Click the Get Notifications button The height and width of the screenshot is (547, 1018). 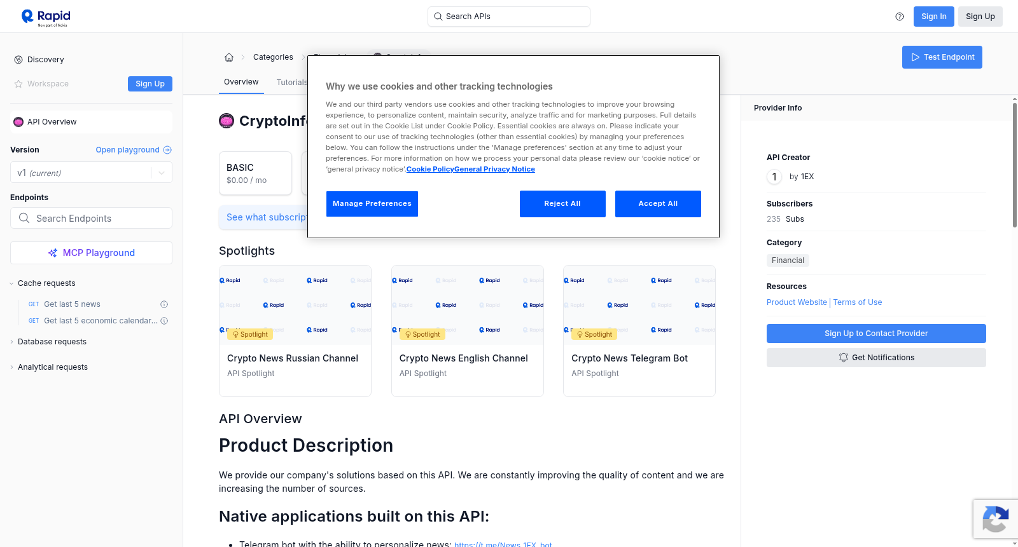click(876, 358)
